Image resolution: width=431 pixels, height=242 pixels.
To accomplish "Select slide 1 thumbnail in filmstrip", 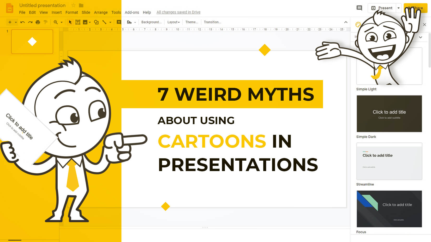I will [x=32, y=41].
